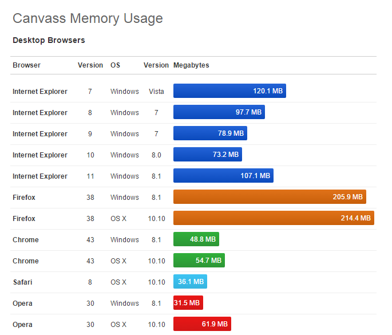Screen dimensions: 392x335
Task: Click the 78.9 MB bar
Action: [210, 133]
